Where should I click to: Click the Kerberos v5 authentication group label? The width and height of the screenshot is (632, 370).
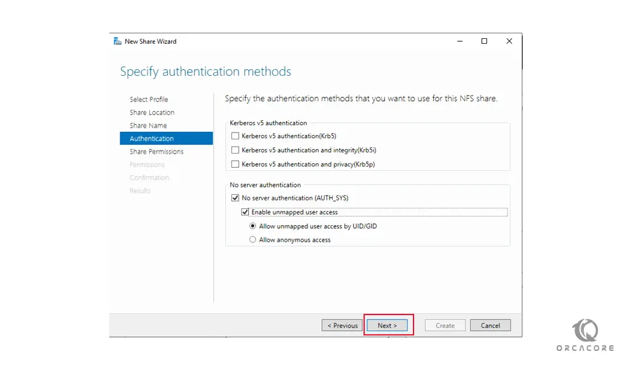pos(268,123)
